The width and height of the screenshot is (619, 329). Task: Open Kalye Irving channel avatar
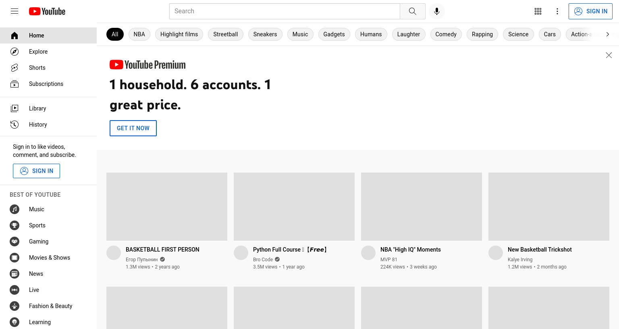[x=496, y=253]
